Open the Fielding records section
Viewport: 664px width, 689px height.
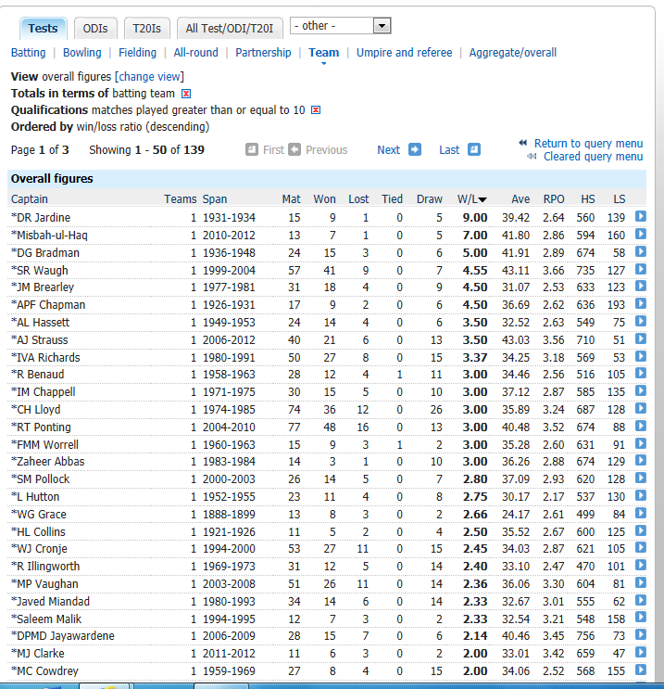[137, 53]
